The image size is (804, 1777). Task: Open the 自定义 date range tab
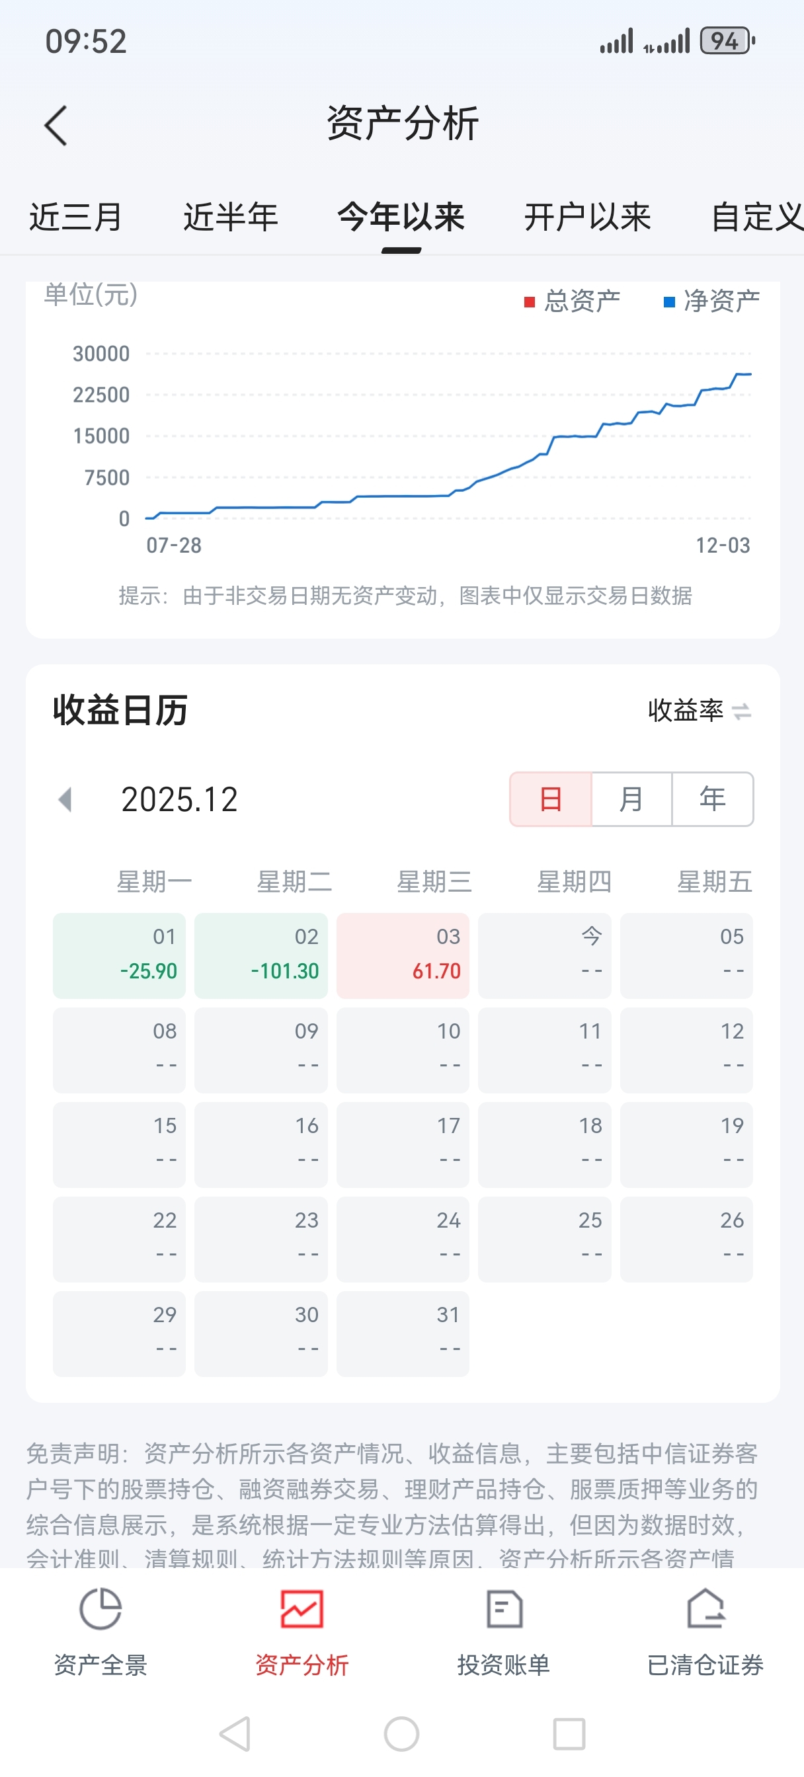756,217
